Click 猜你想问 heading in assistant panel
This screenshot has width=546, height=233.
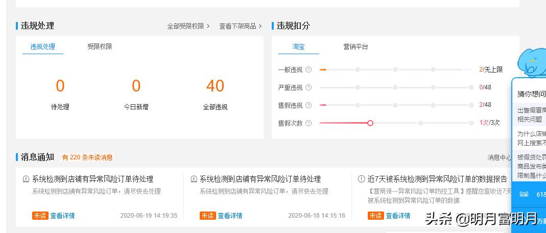[531, 94]
